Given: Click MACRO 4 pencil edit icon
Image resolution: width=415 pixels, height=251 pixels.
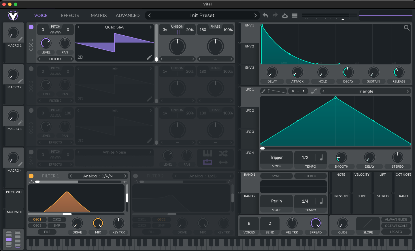Looking at the screenshot, I should [20, 164].
